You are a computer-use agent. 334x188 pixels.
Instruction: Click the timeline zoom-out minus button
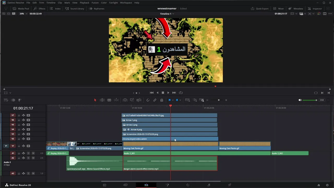tap(207, 100)
